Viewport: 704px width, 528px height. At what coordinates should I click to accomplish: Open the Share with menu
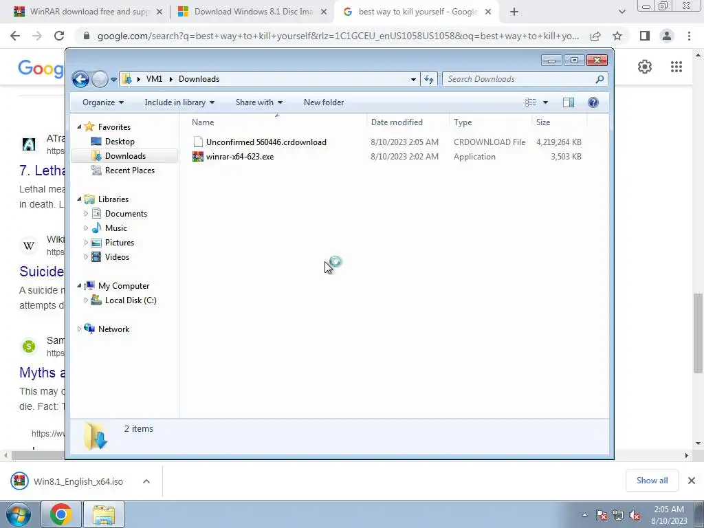[259, 102]
